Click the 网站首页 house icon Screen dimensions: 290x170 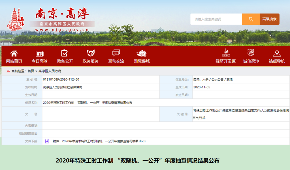pyautogui.click(x=14, y=53)
